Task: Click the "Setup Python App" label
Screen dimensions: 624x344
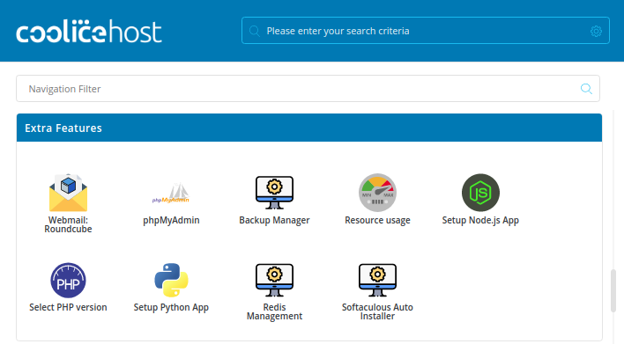Action: pos(171,307)
